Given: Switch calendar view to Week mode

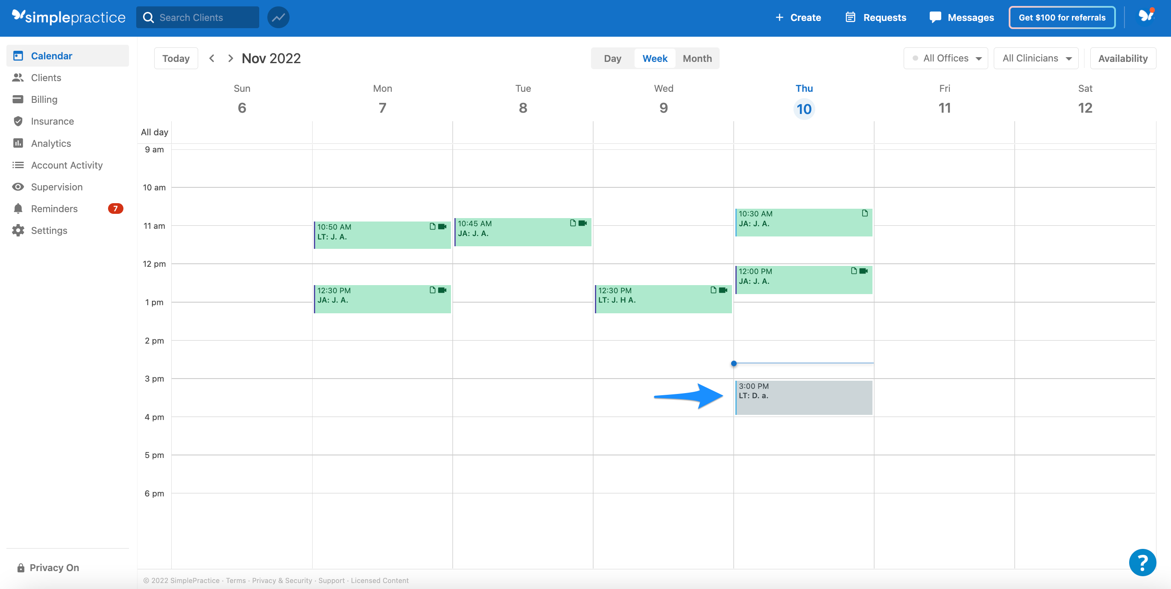Looking at the screenshot, I should [655, 58].
